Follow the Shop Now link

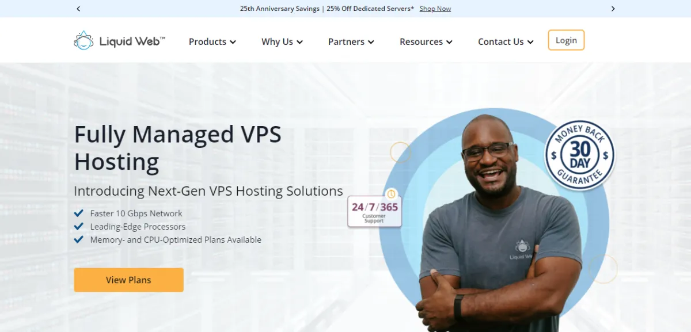435,9
